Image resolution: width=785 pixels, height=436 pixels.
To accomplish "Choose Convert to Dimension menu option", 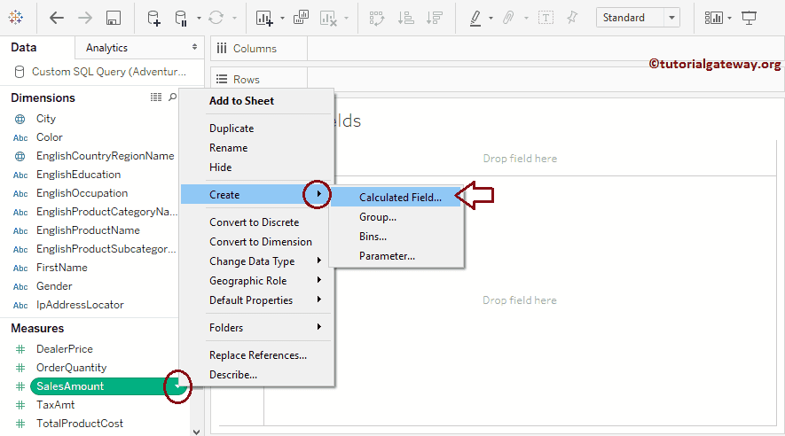I will [x=260, y=242].
